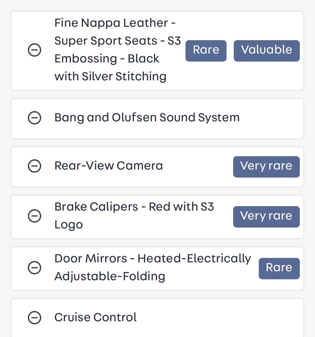Click the minus circle icon for Cruise Control
This screenshot has width=315, height=337.
coord(34,318)
